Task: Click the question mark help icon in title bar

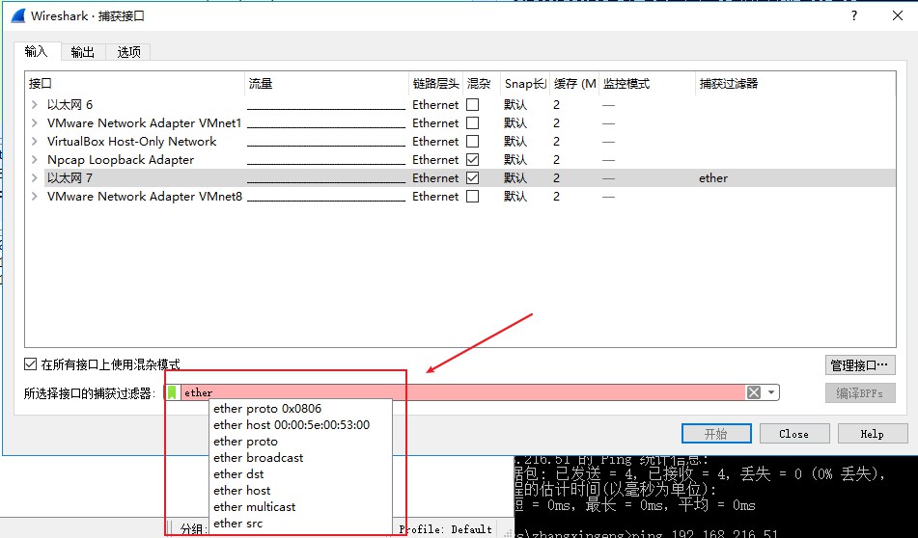Action: pyautogui.click(x=854, y=15)
